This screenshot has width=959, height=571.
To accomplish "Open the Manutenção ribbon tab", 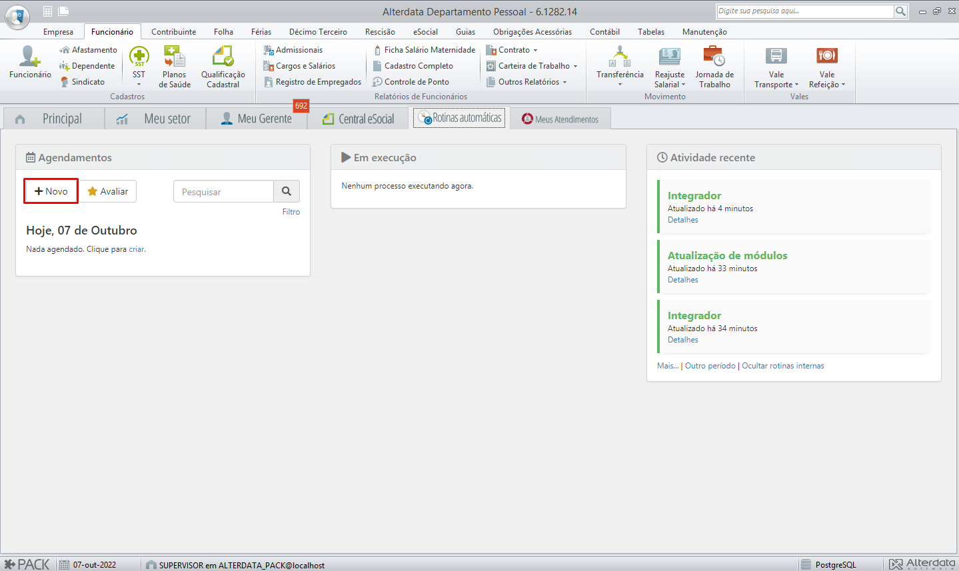I will 704,32.
